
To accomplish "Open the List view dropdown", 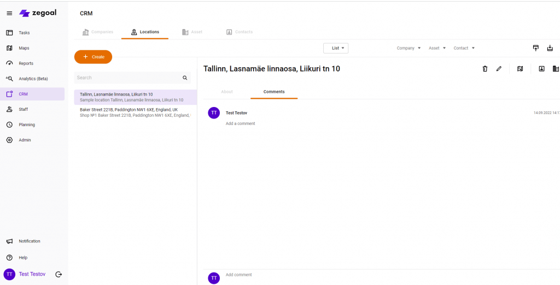I will pos(336,48).
